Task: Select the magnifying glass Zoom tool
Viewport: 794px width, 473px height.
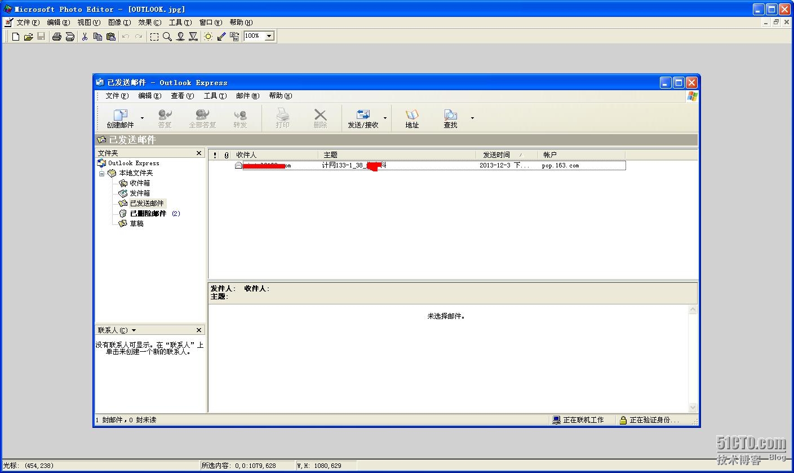Action: (167, 36)
